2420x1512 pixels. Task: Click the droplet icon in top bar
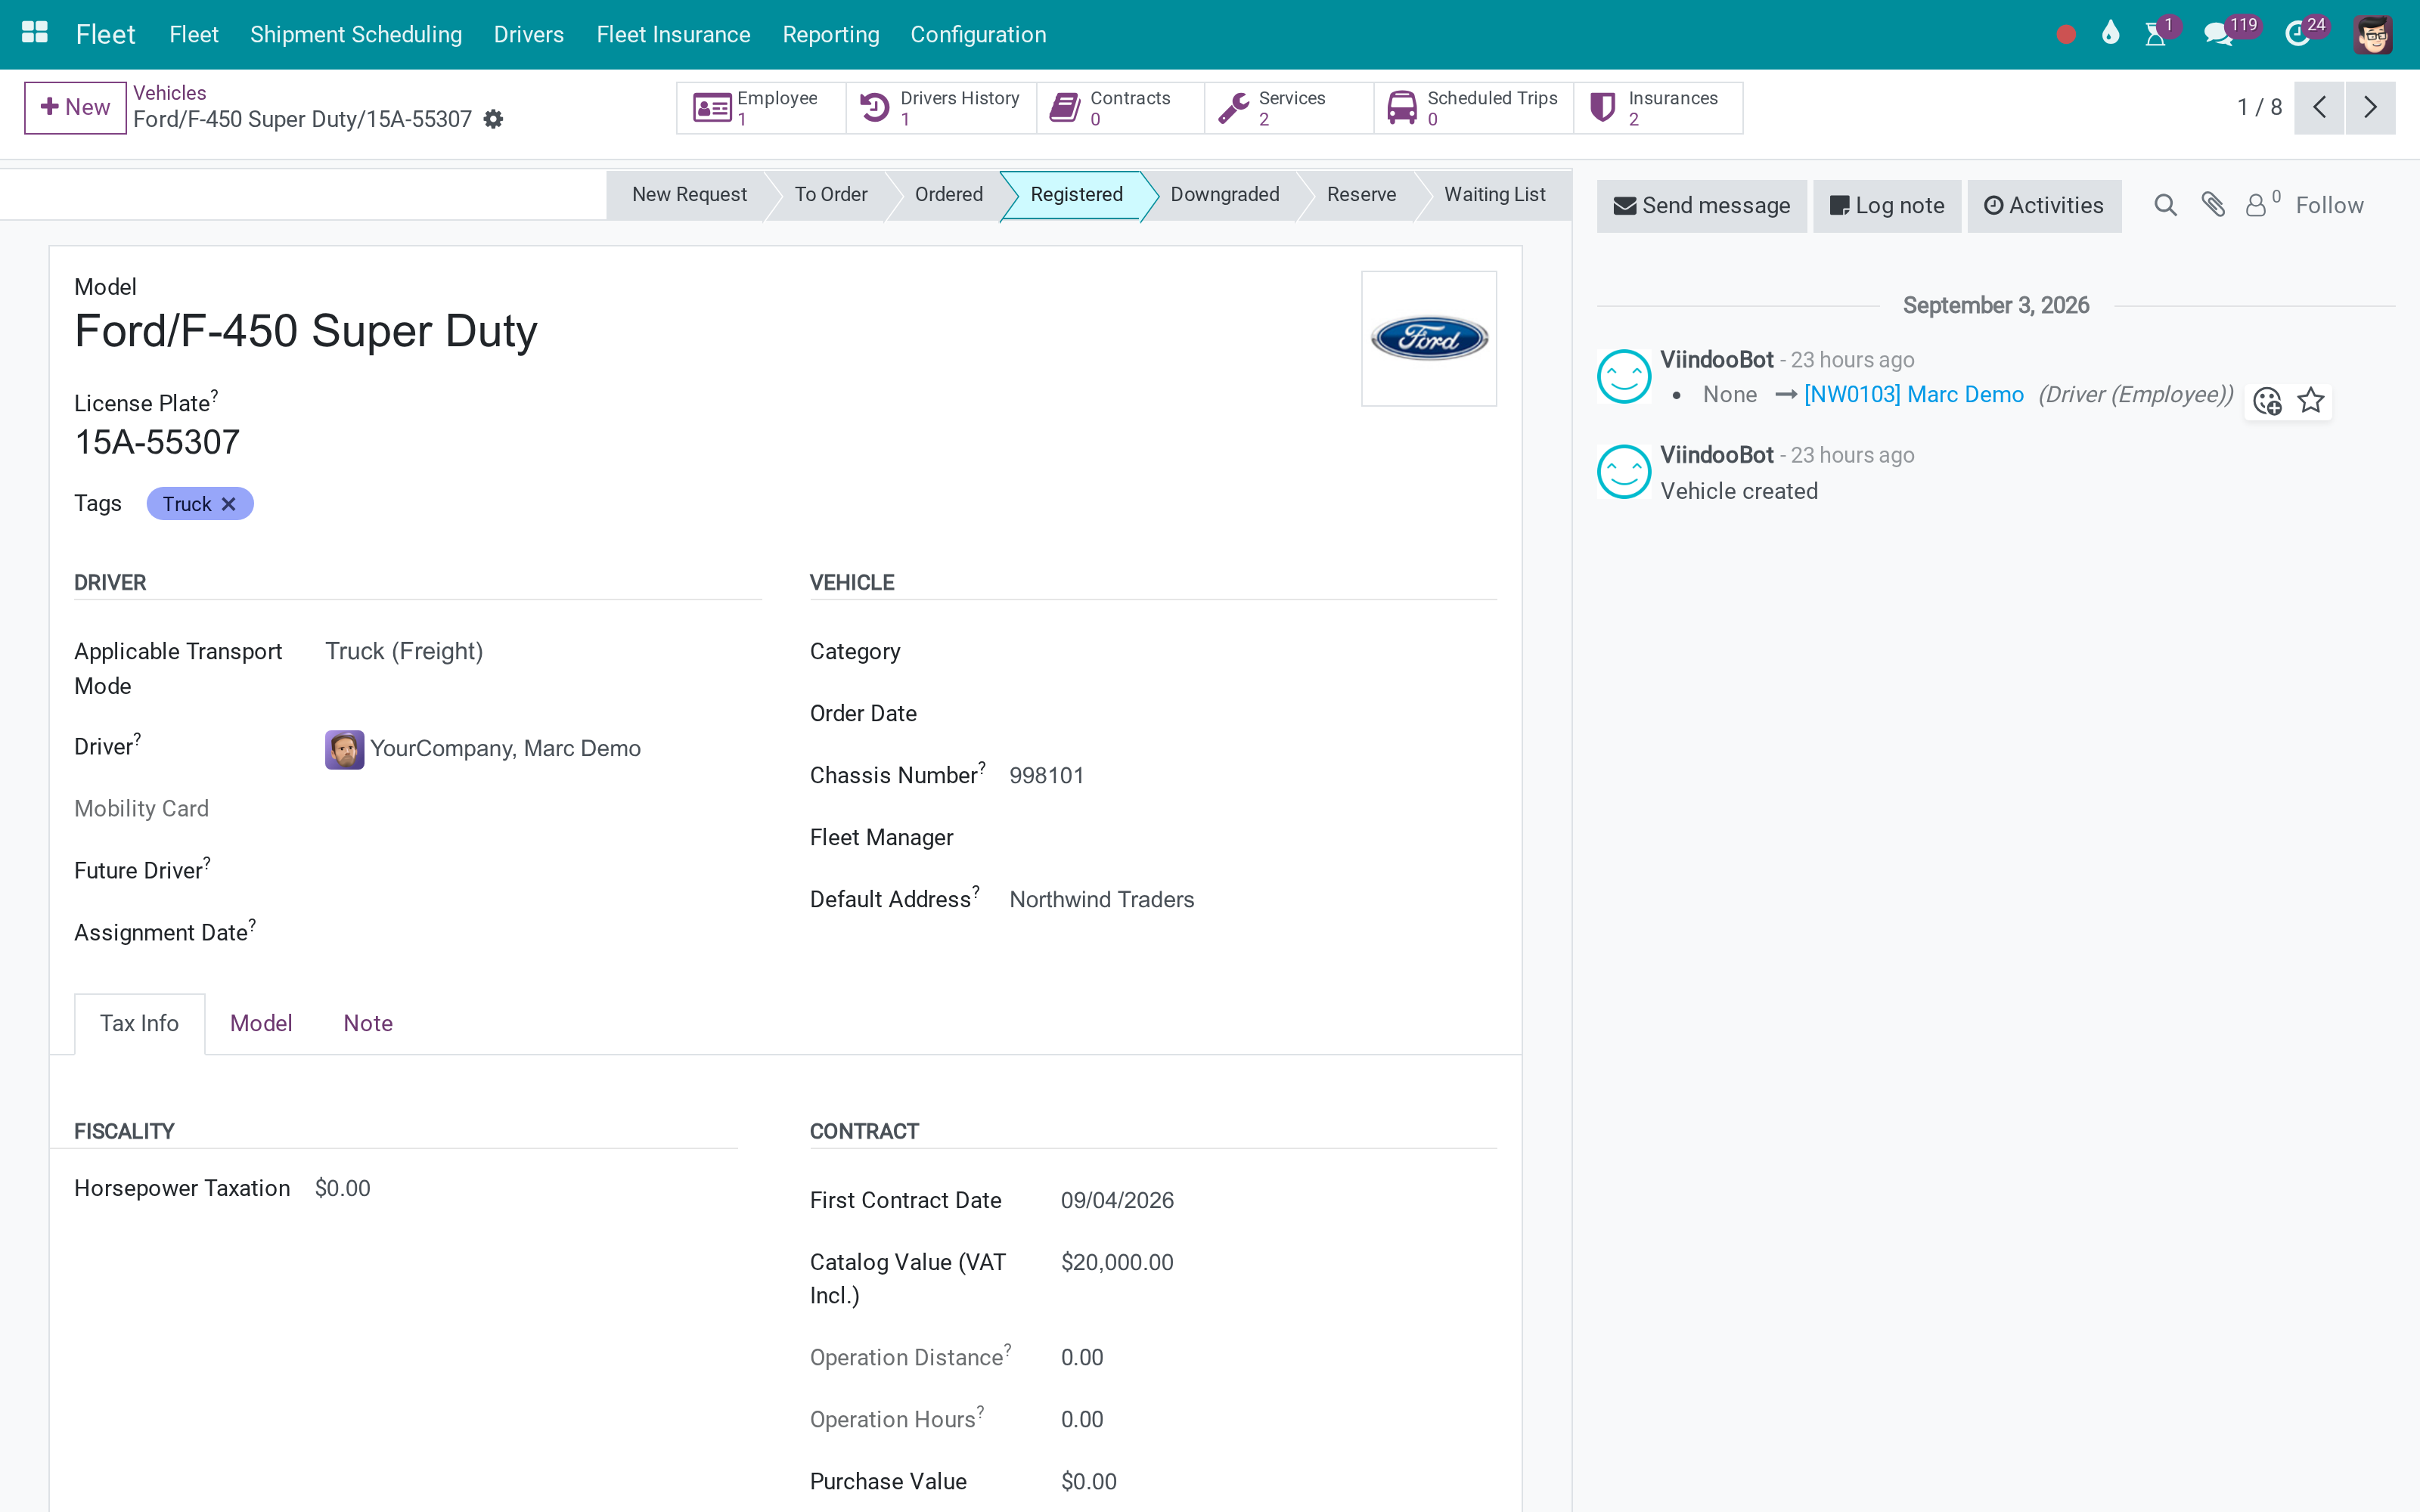(x=2110, y=34)
